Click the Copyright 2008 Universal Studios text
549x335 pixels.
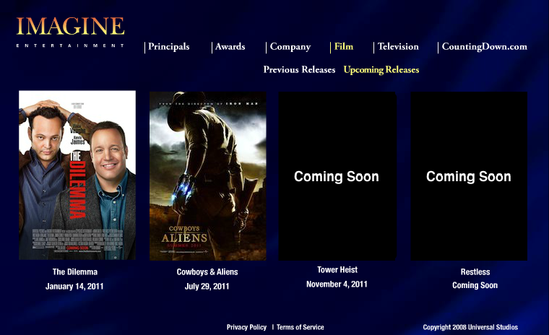(x=470, y=327)
